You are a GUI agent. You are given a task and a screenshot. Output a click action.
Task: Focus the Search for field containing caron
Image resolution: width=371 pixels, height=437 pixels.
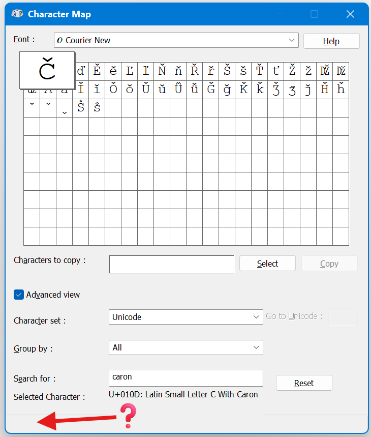click(185, 377)
